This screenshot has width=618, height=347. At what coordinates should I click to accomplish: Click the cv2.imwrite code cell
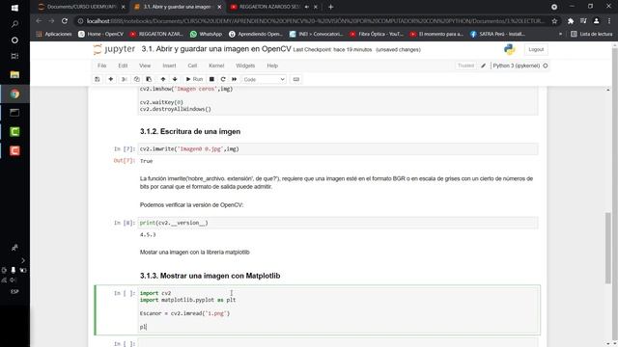tap(338, 149)
